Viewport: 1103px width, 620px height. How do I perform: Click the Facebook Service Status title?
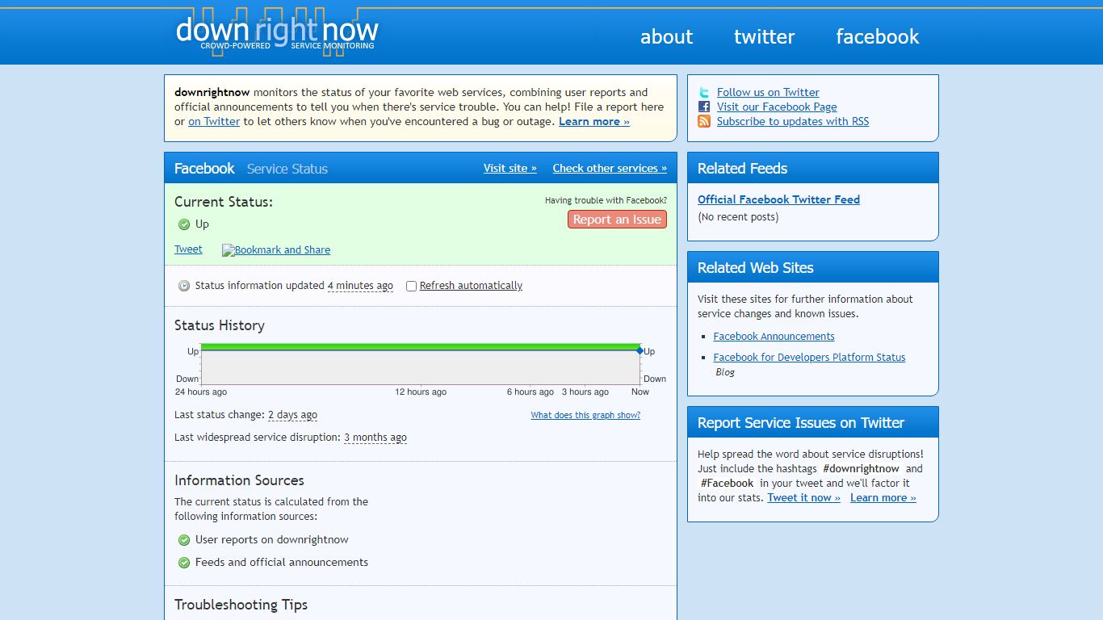251,169
